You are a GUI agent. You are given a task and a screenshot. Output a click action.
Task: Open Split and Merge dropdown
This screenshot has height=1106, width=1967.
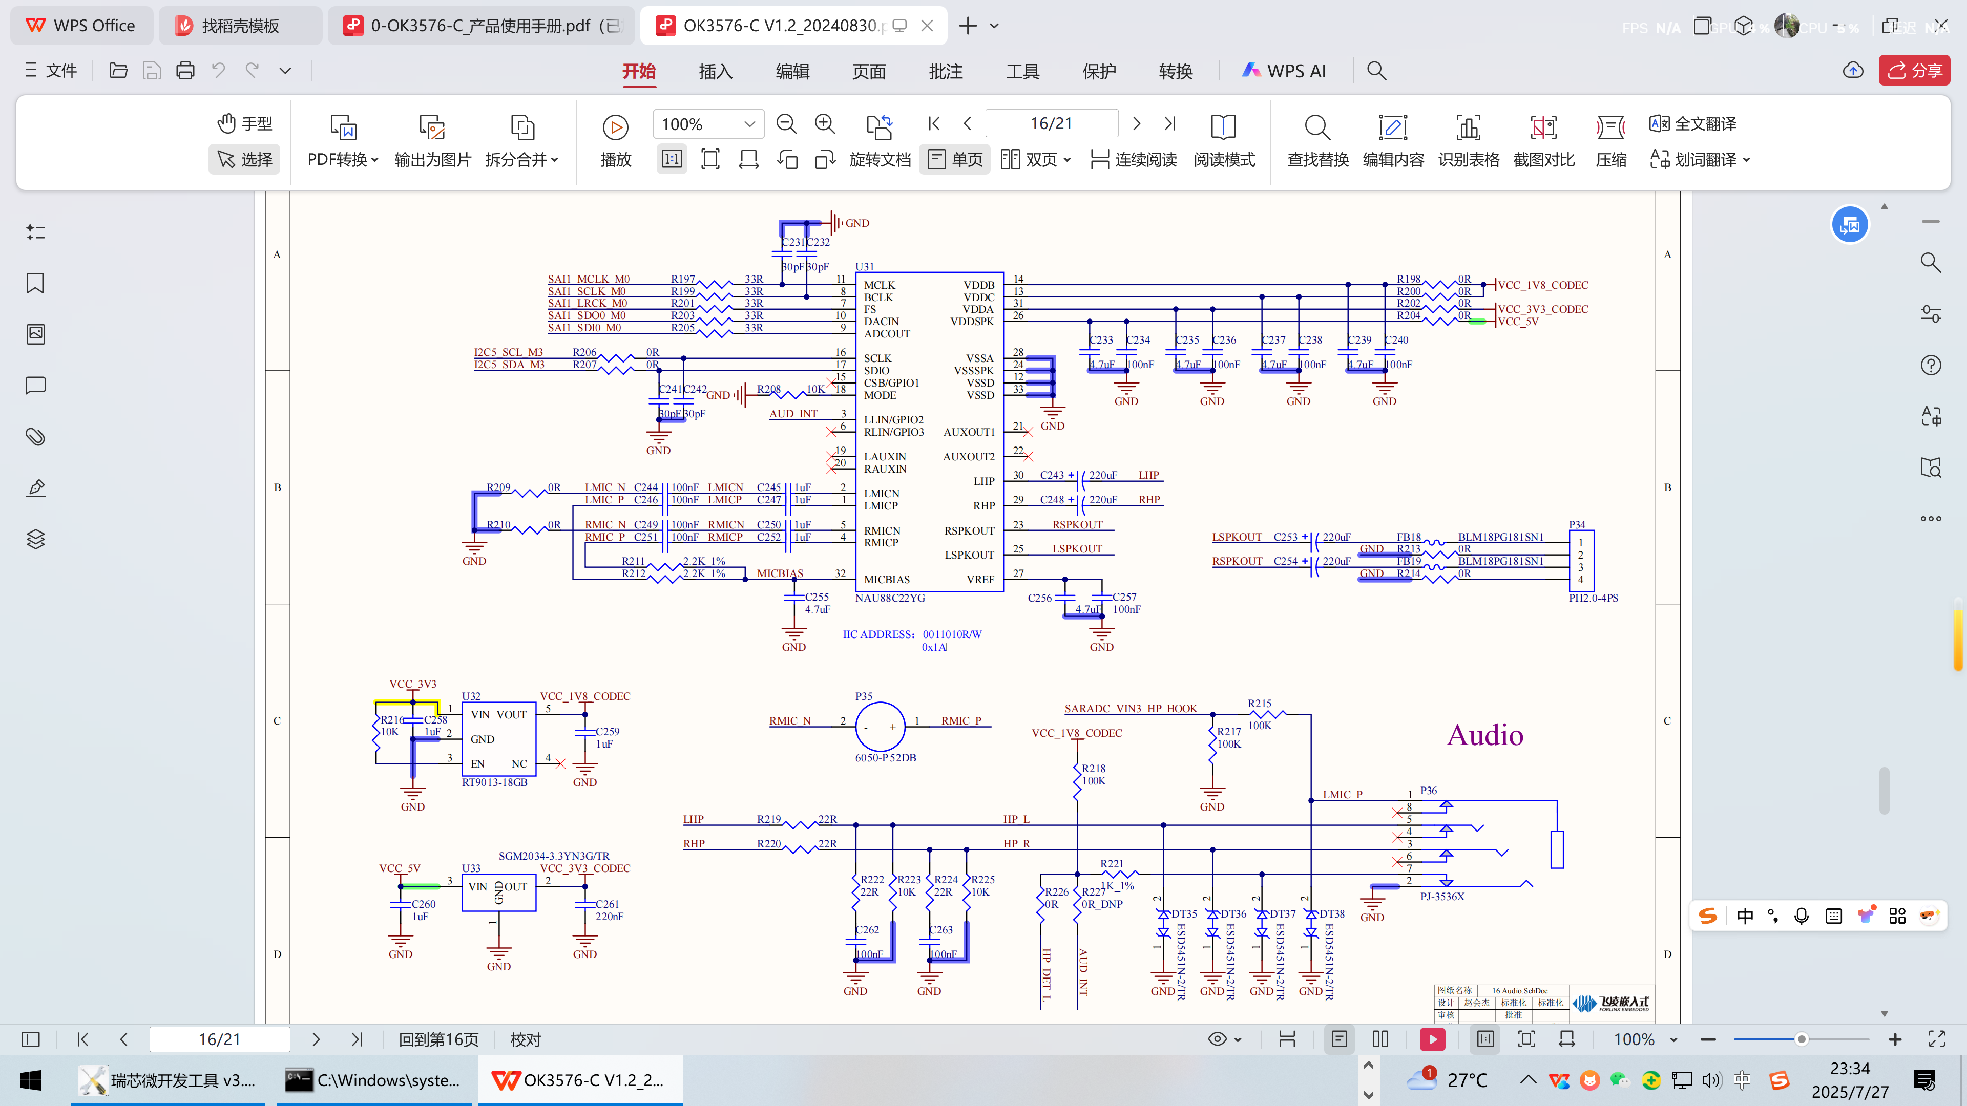click(x=522, y=159)
